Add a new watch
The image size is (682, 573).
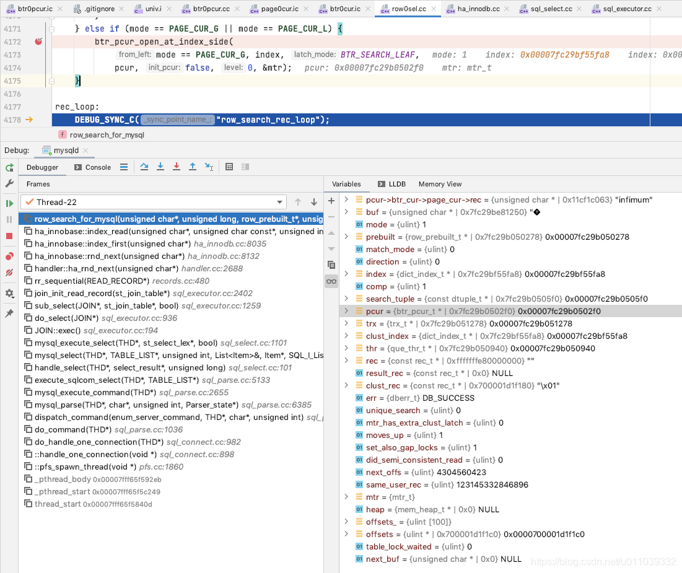[331, 201]
